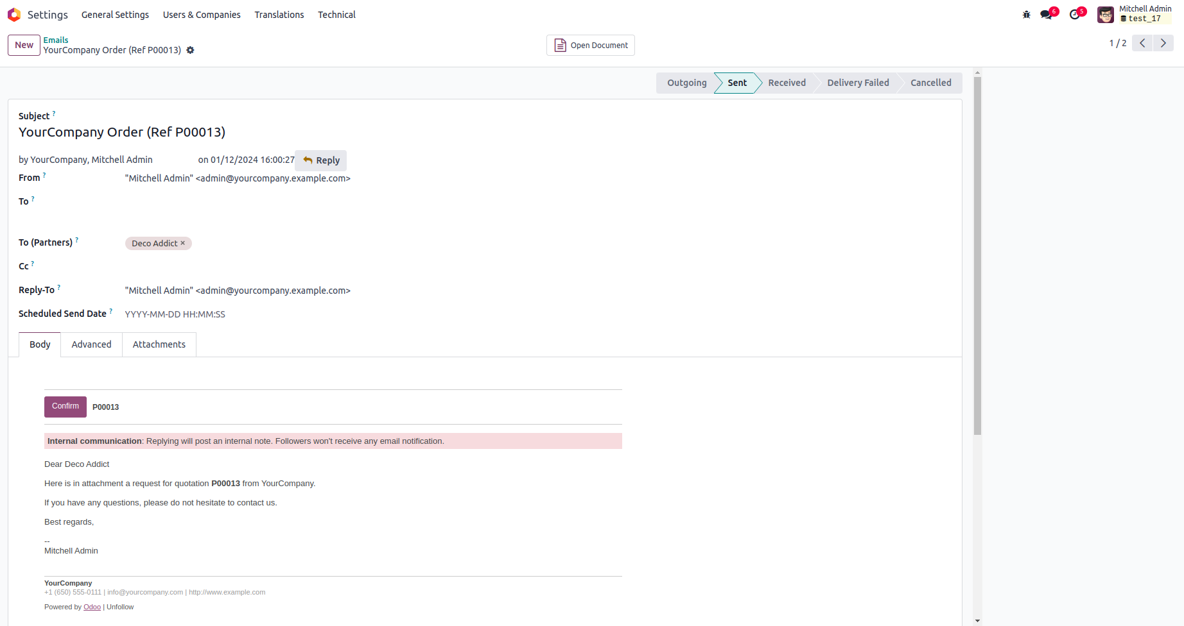
Task: Go to previous record arrow
Action: pyautogui.click(x=1142, y=43)
